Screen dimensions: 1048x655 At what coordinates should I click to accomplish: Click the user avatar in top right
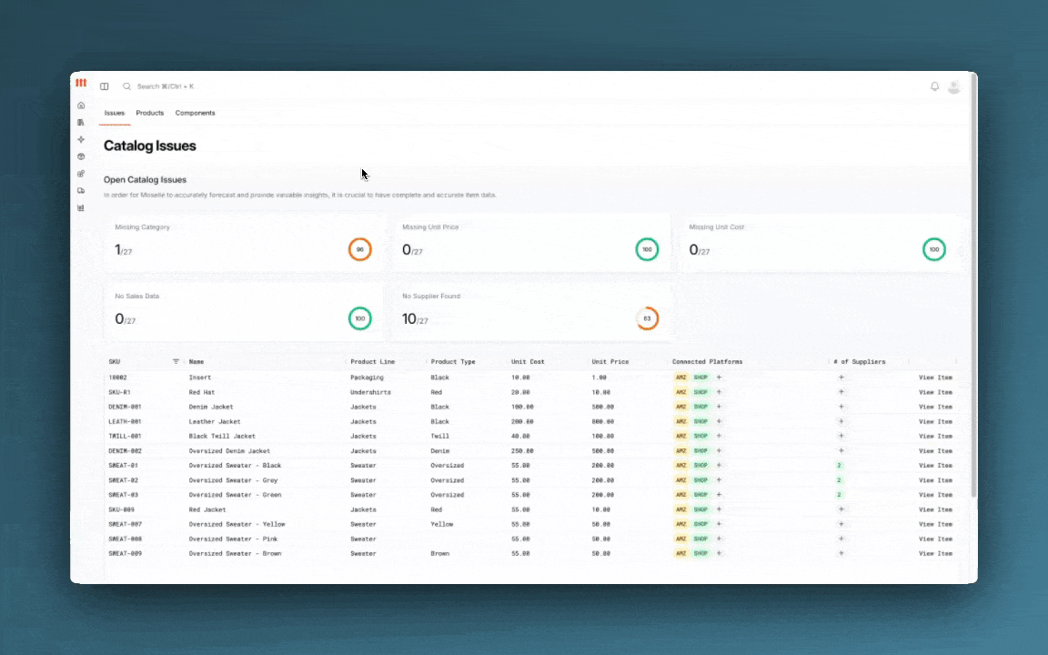[953, 86]
